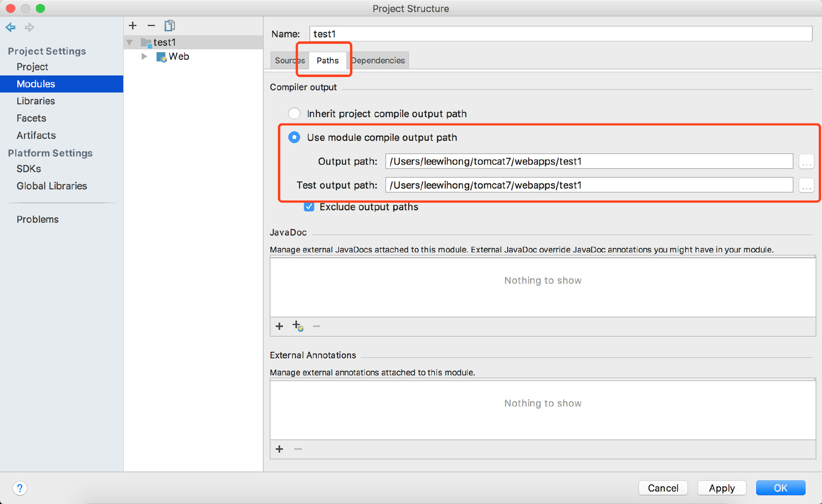Click the add module plus icon
822x504 pixels.
[133, 26]
